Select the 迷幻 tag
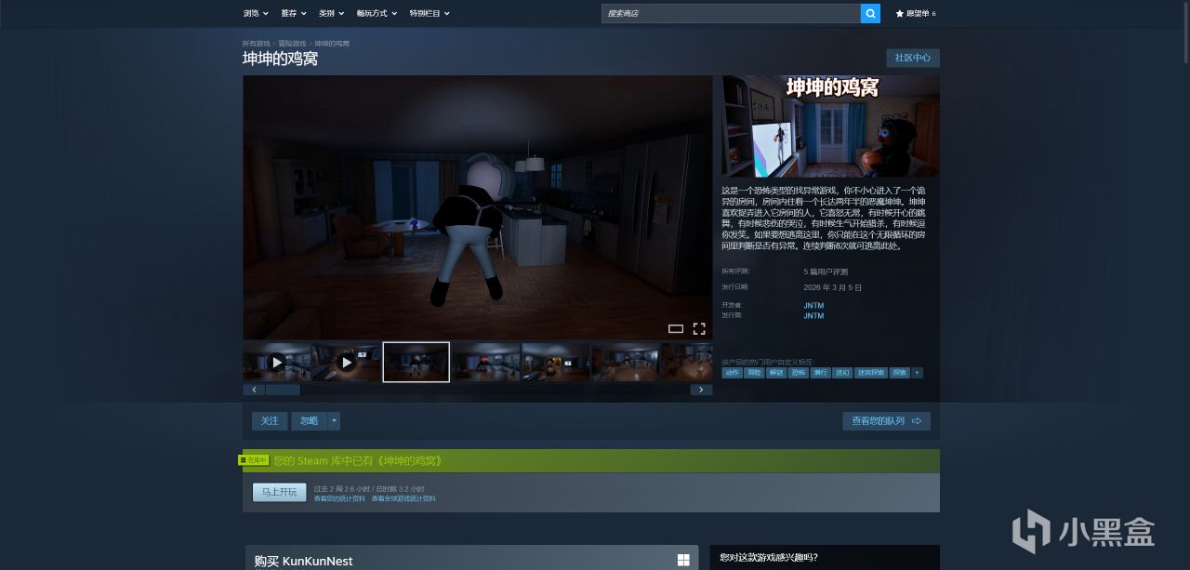The image size is (1190, 570). 842,373
